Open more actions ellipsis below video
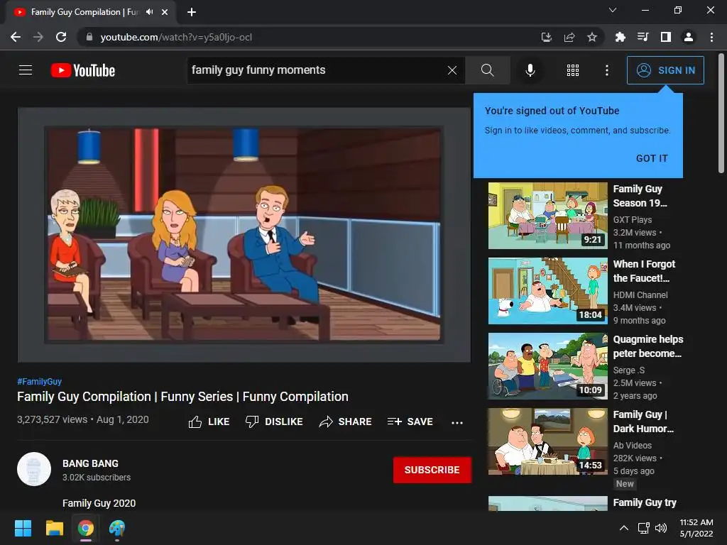The width and height of the screenshot is (727, 545). pos(457,422)
